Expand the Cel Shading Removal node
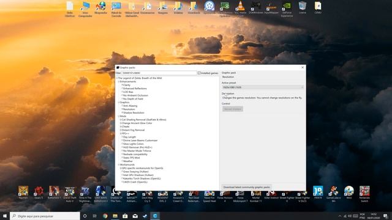Viewport: 392px width, 220px height. (x=121, y=120)
